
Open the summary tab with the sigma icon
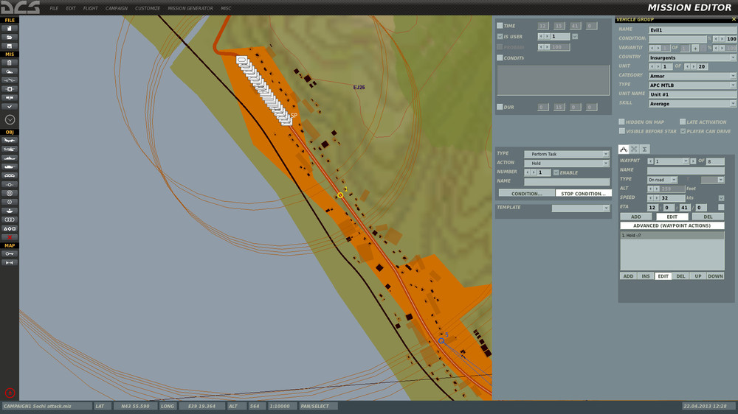[645, 150]
